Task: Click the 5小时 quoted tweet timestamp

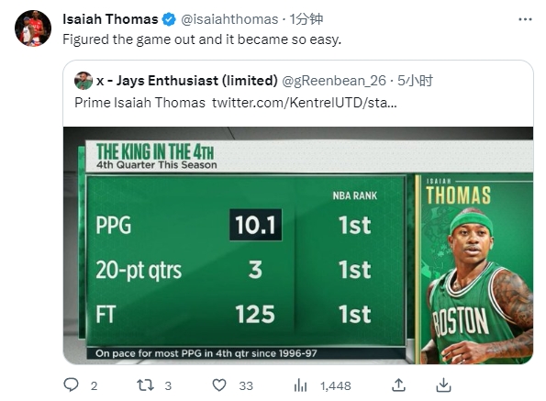Action: click(415, 81)
